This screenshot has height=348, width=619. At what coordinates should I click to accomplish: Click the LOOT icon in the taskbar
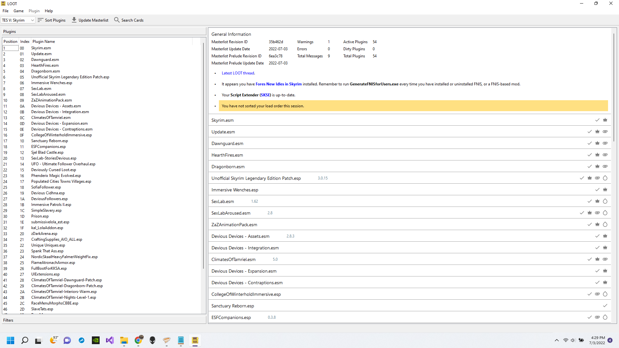tap(195, 340)
